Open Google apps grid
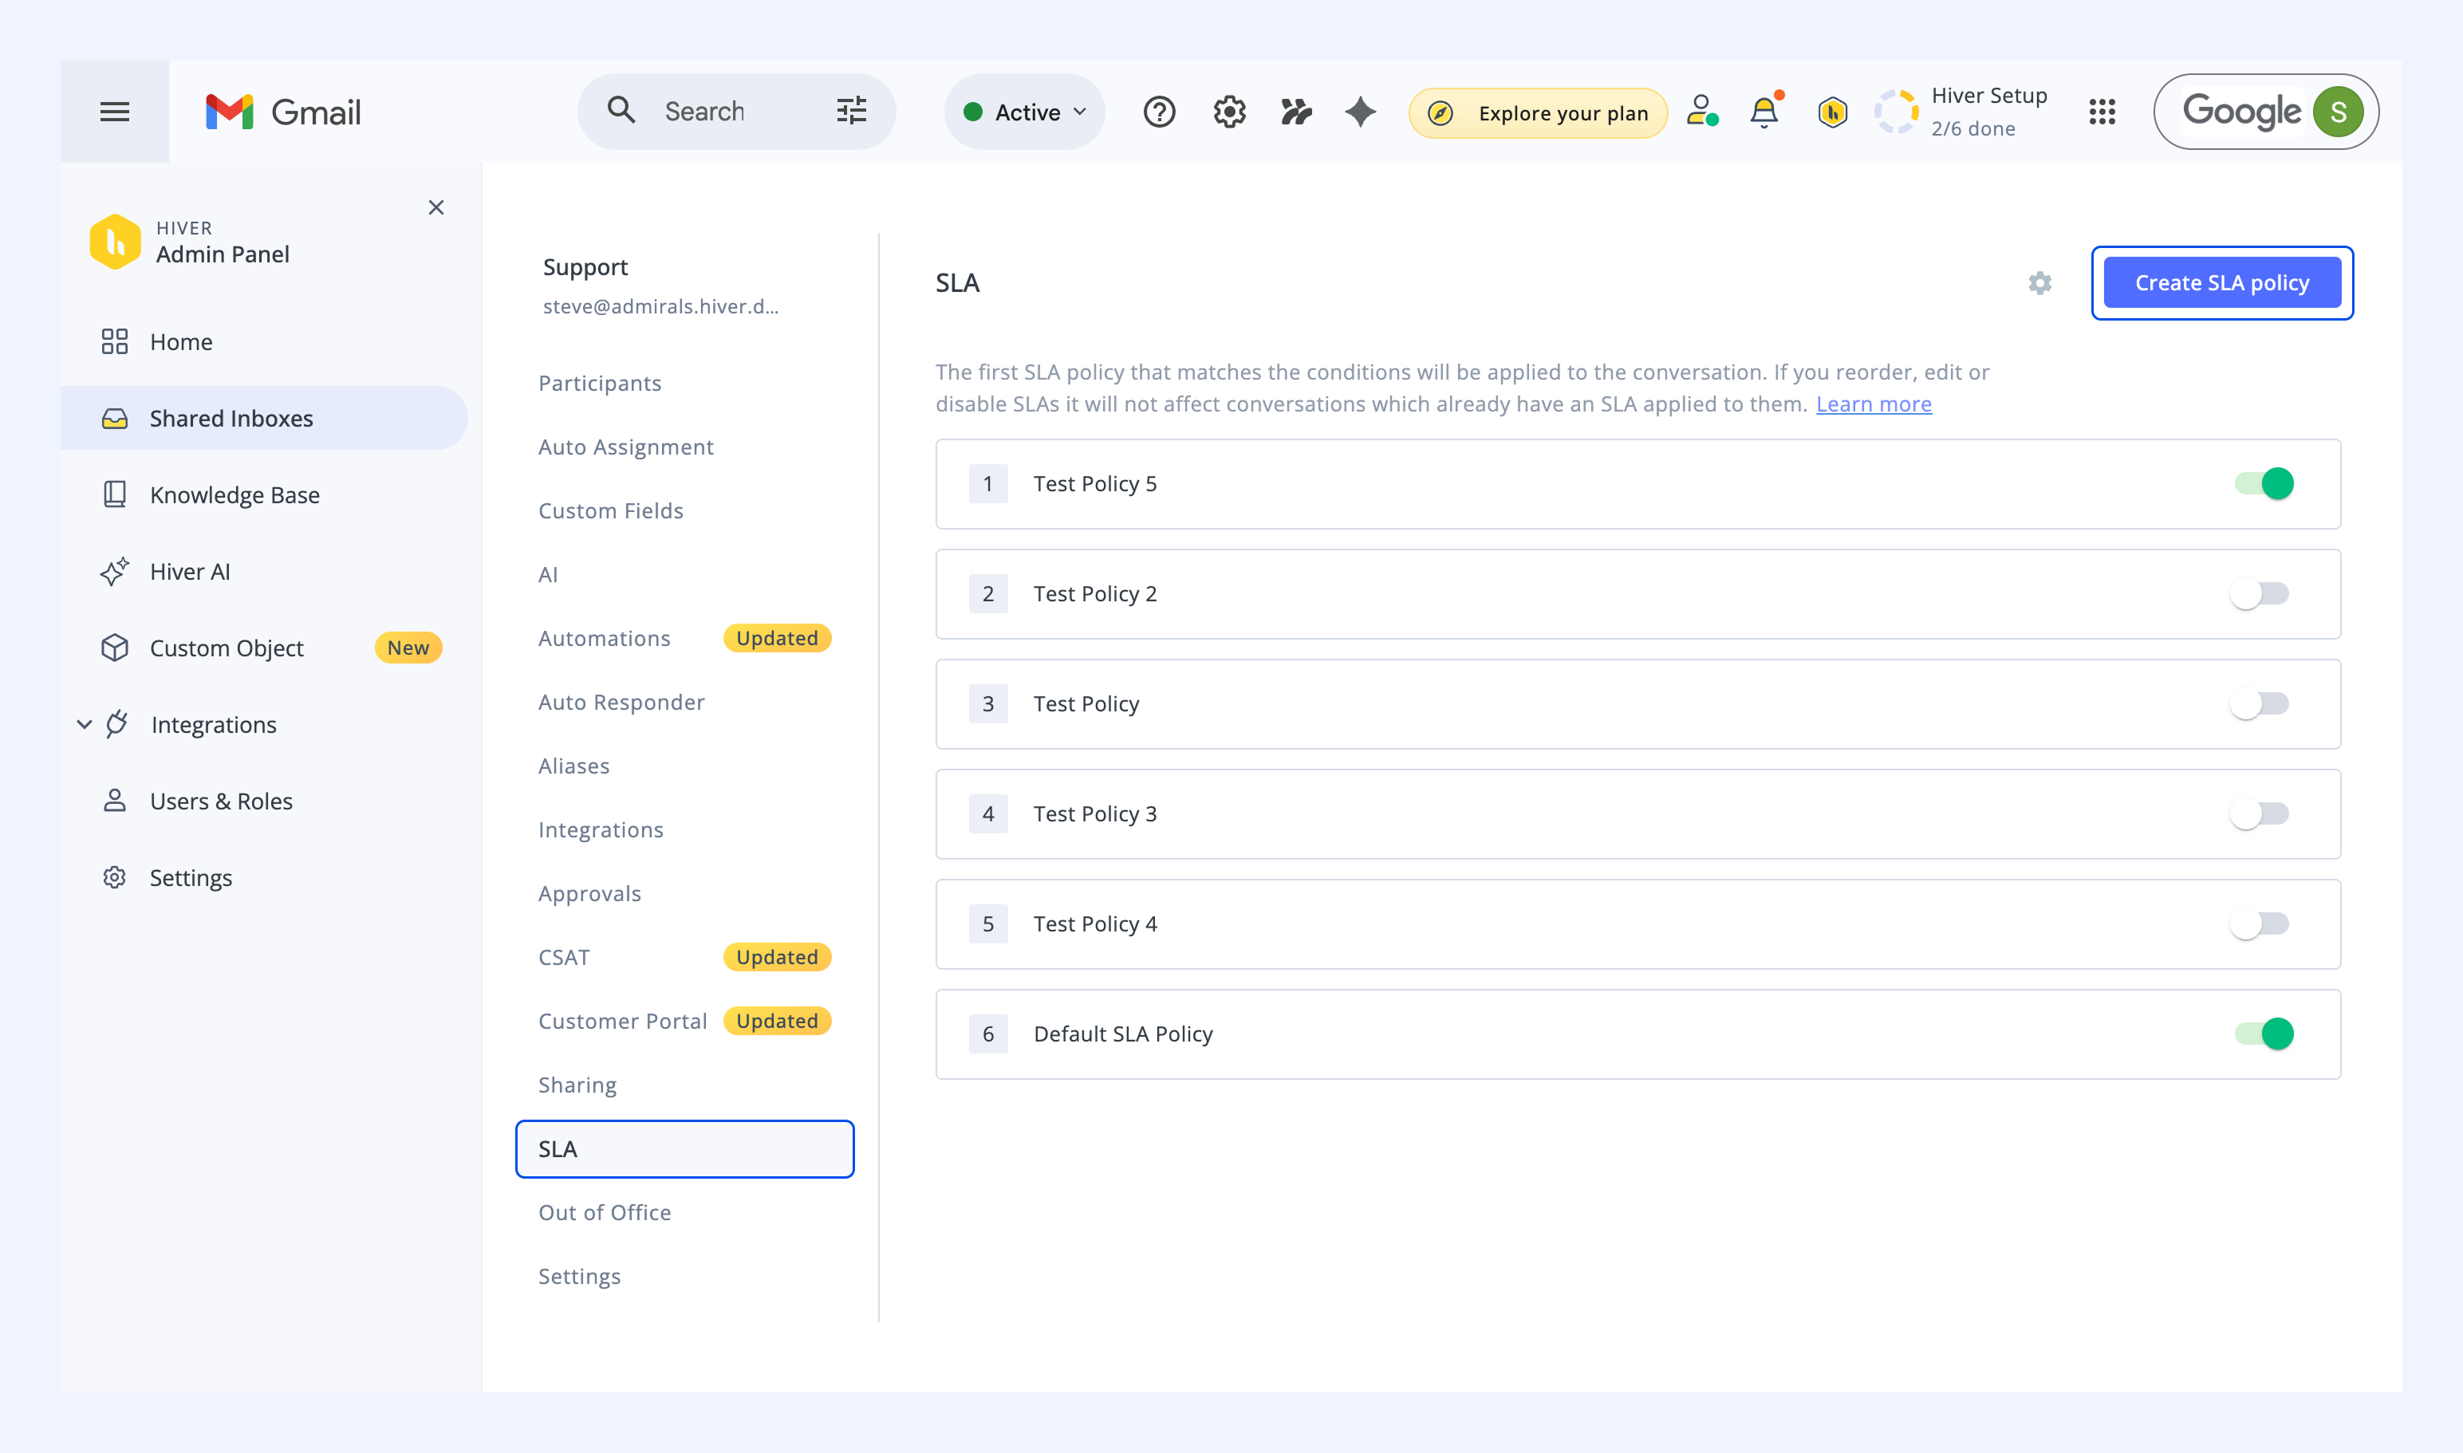This screenshot has width=2463, height=1453. (x=2102, y=112)
